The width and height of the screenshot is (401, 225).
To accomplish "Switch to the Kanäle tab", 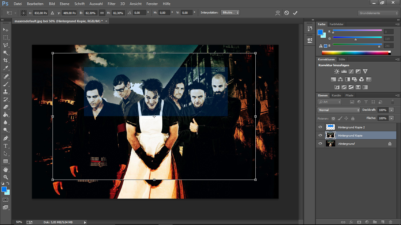I will (x=336, y=96).
